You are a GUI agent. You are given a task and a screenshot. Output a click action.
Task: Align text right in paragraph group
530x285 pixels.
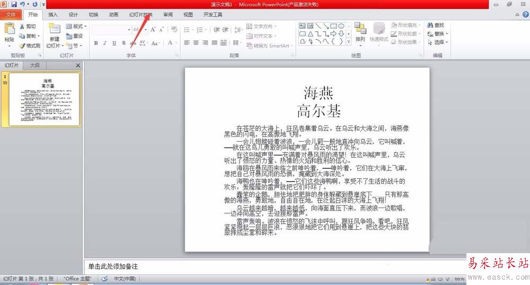point(205,42)
